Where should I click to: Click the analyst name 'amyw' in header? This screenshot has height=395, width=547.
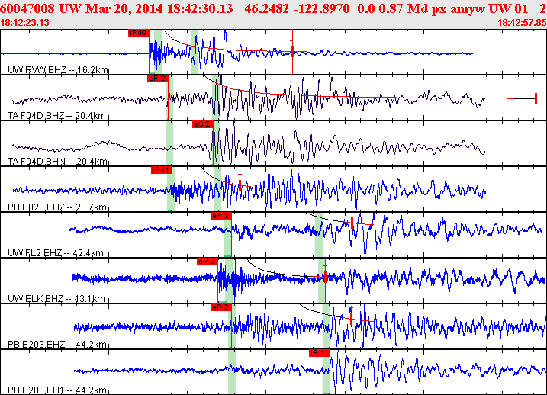click(x=468, y=9)
